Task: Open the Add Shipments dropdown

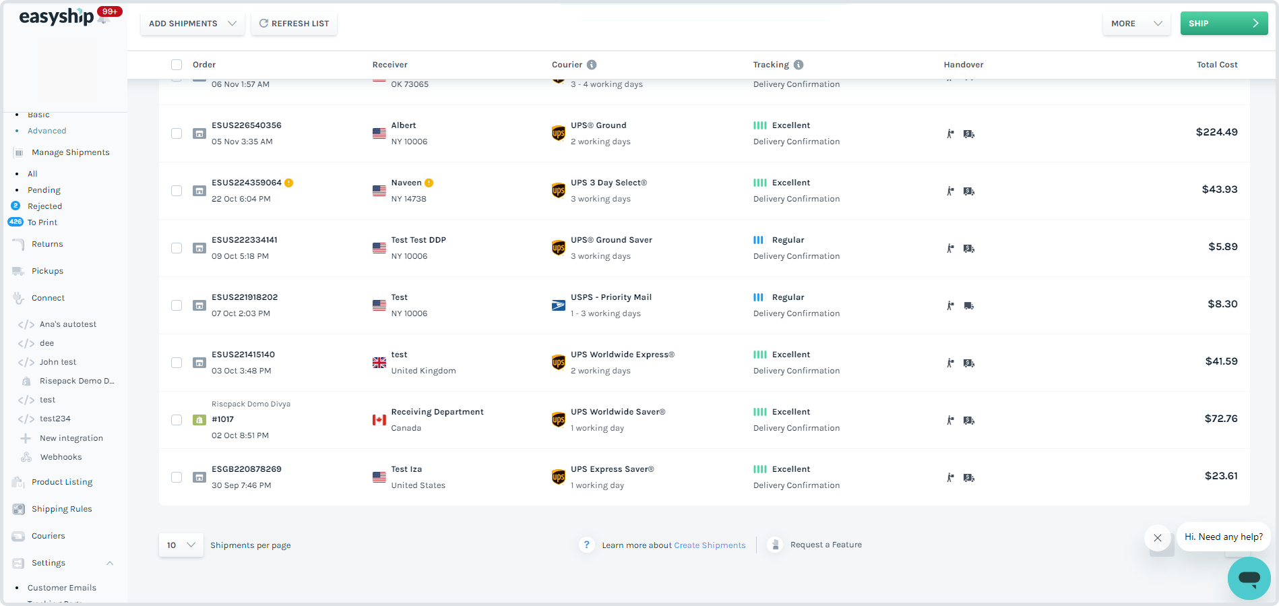Action: [x=193, y=24]
